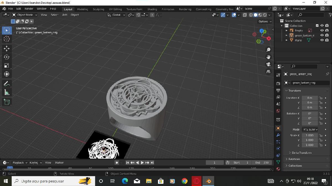332x186 pixels.
Task: Open the viewport Options button
Action: (x=264, y=21)
